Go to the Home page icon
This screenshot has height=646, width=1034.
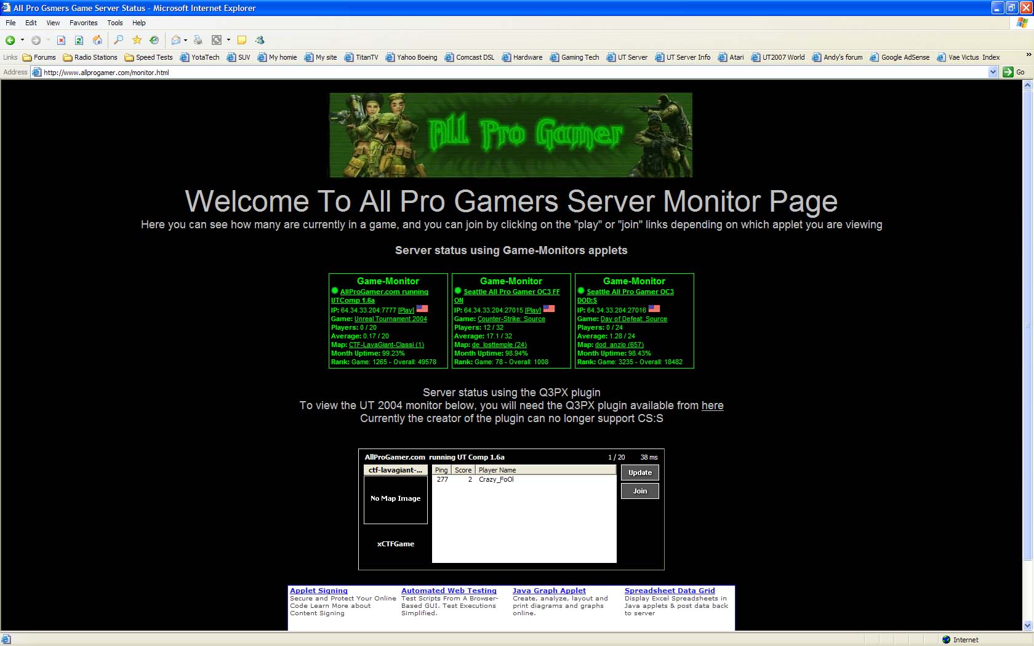pyautogui.click(x=97, y=40)
